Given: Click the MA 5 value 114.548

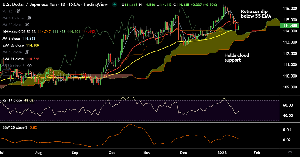Looking at the screenshot, I should [29, 39].
